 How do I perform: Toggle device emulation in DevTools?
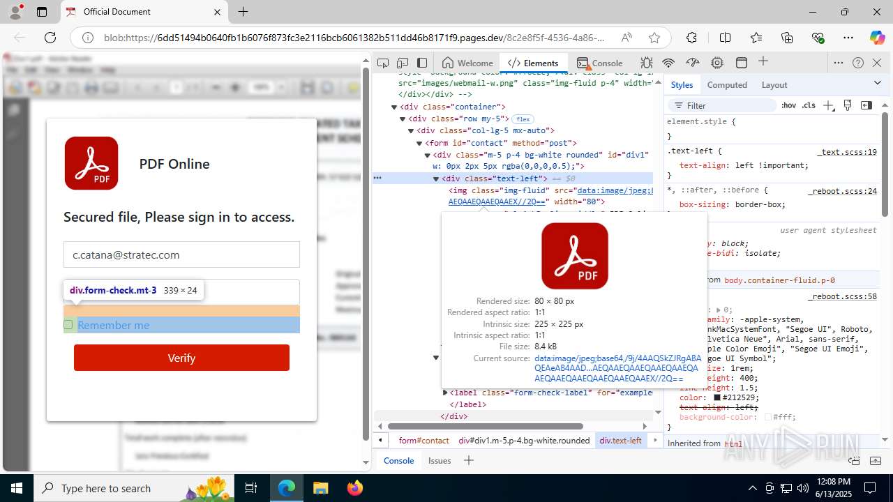[403, 63]
